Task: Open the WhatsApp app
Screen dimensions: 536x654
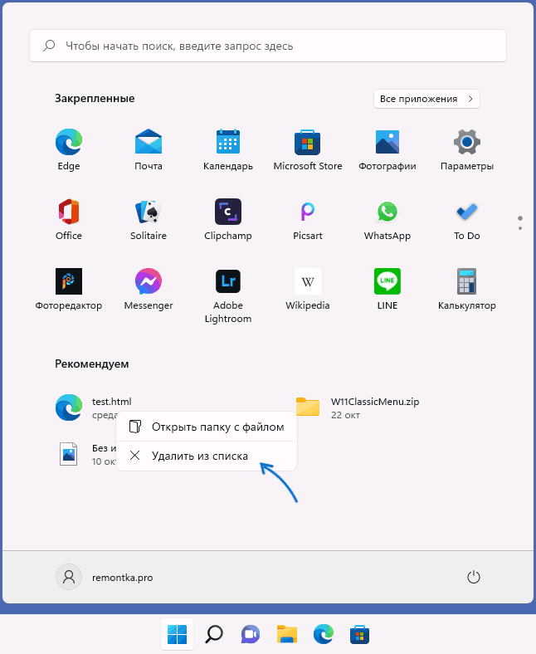Action: [x=387, y=219]
